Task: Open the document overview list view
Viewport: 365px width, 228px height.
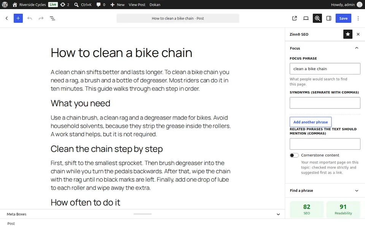Action: (52, 18)
